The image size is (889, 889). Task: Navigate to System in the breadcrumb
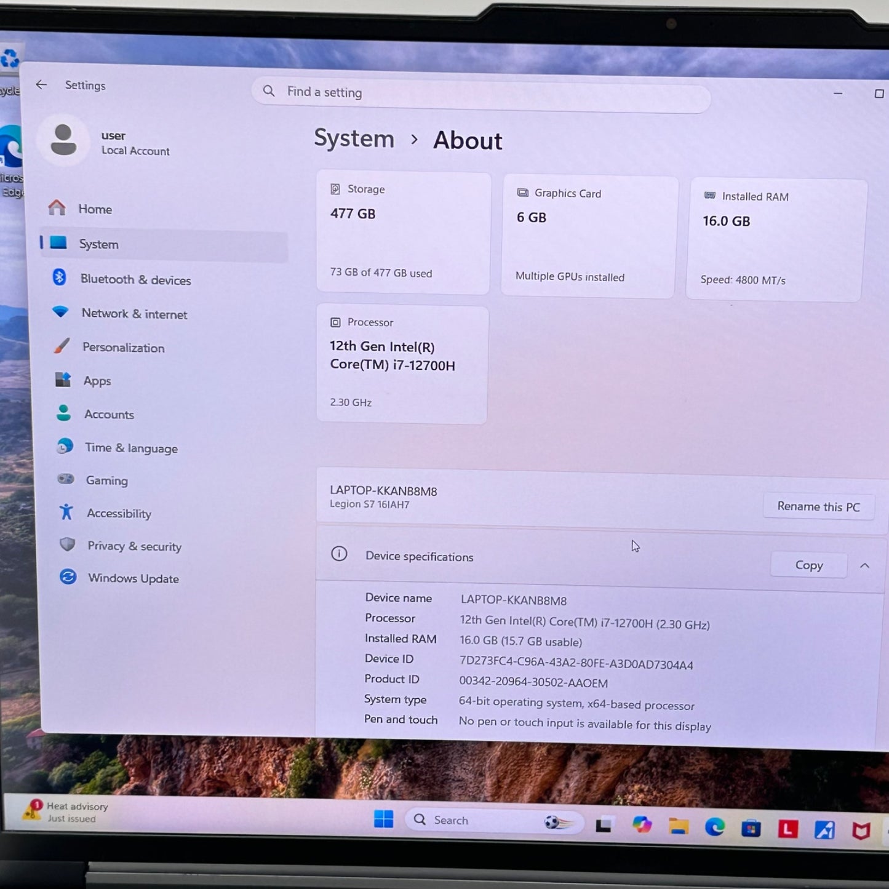354,138
